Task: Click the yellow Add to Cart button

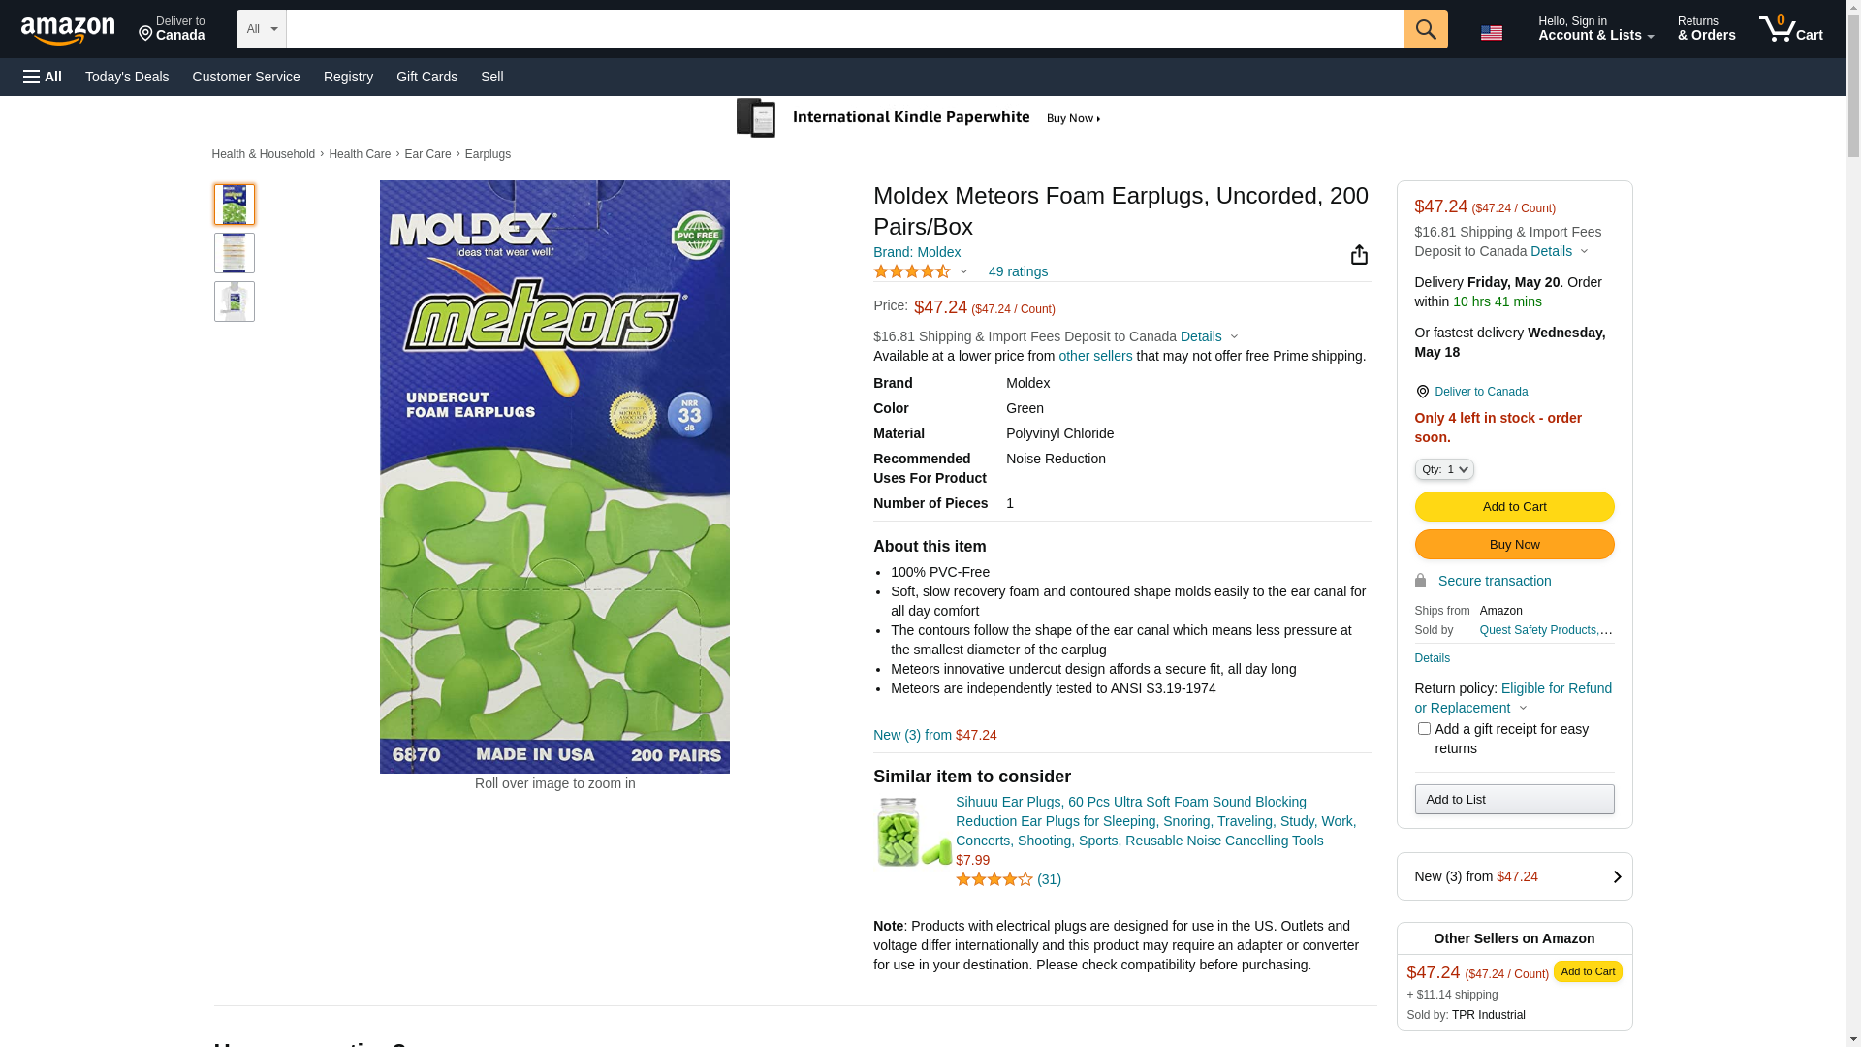Action: (1514, 507)
